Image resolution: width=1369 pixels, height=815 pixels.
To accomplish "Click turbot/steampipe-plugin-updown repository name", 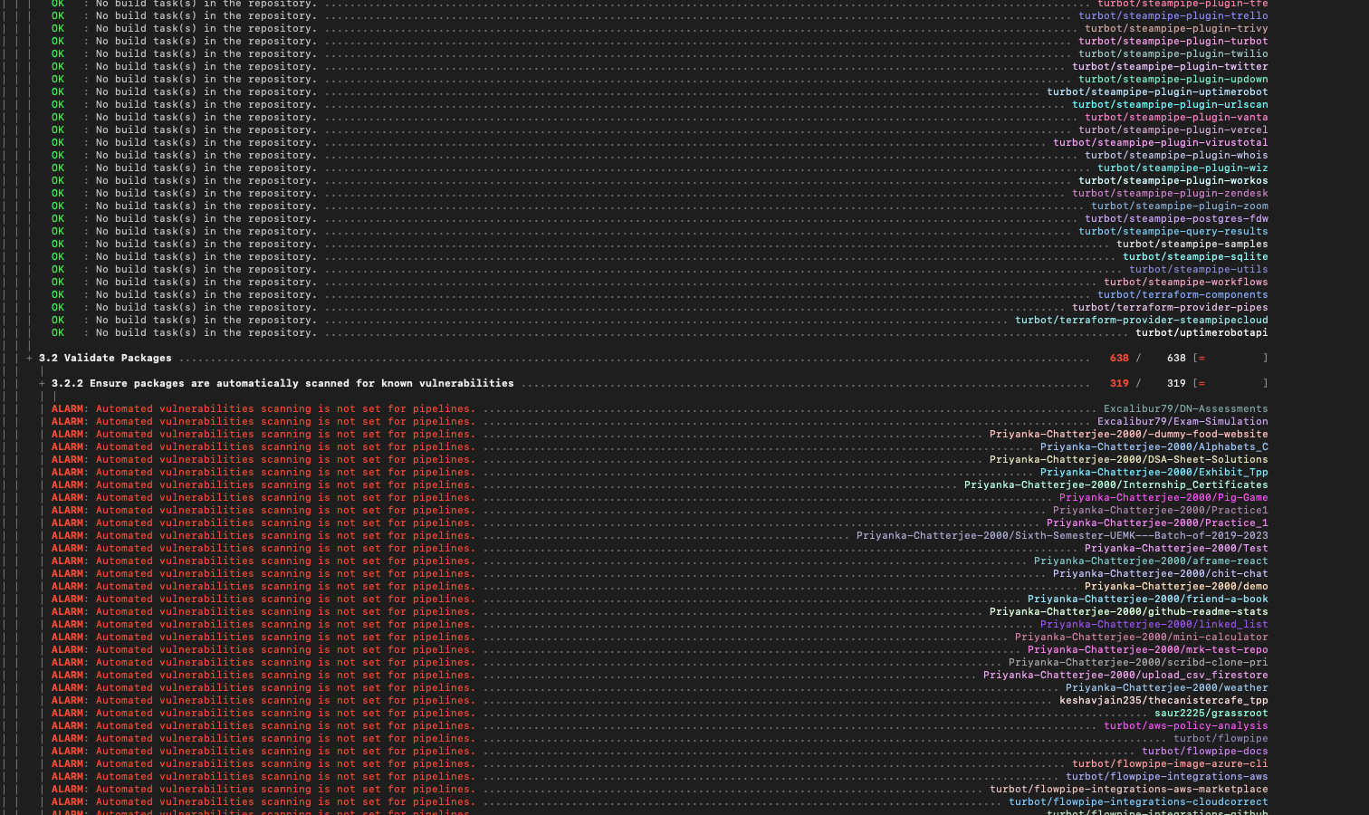I will (x=1173, y=80).
